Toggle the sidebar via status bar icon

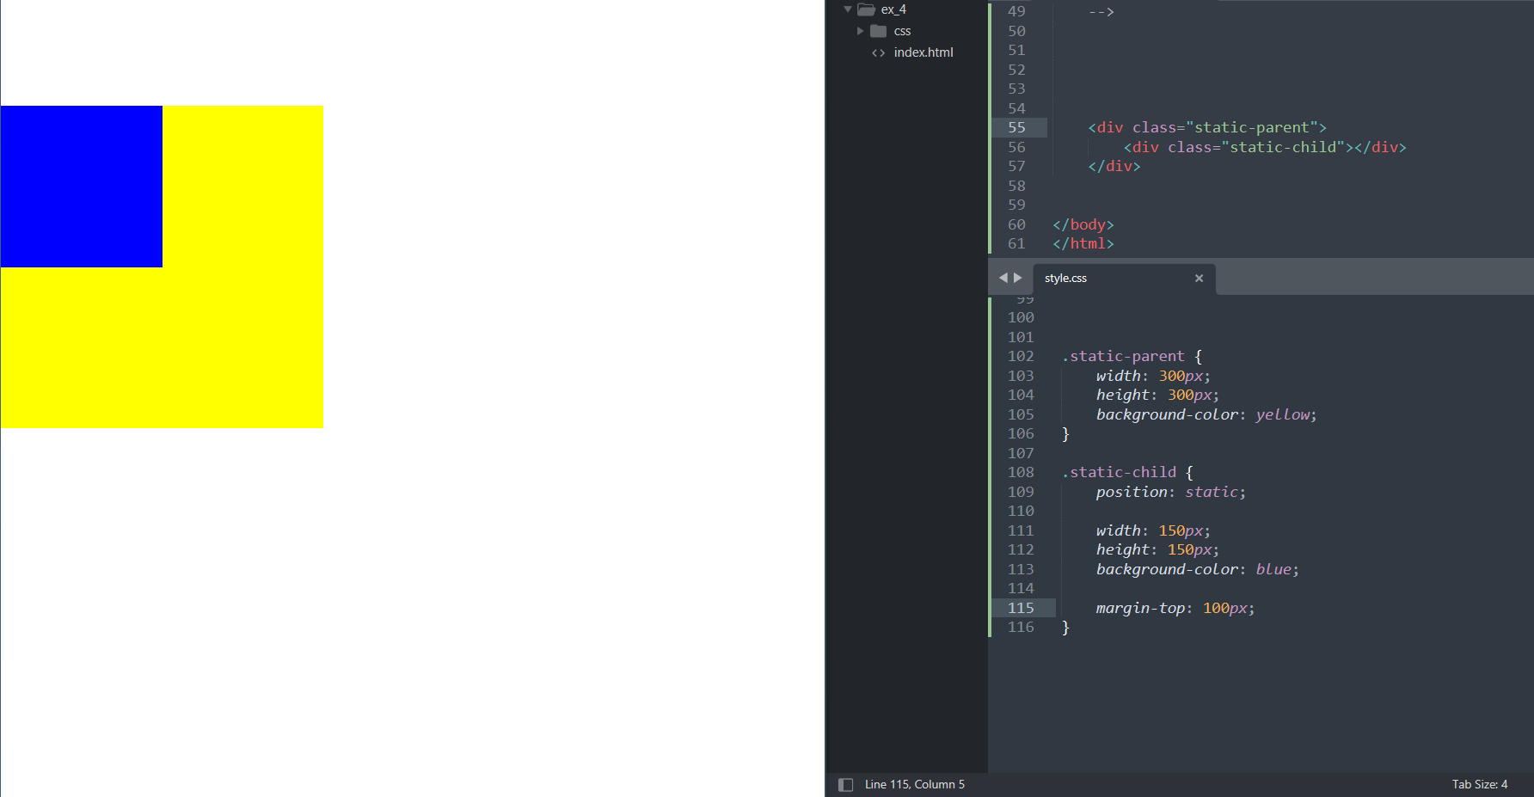tap(845, 785)
